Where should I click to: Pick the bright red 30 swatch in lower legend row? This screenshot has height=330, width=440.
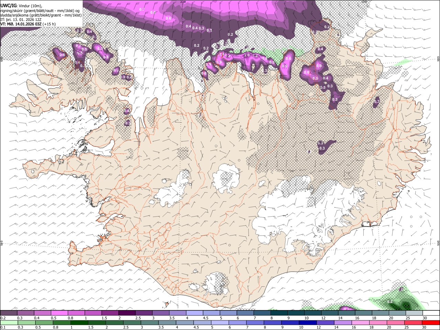(x=430, y=323)
